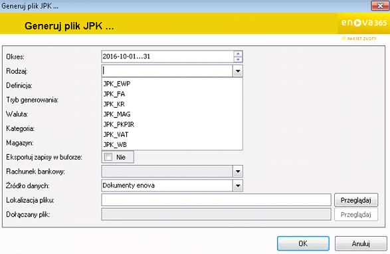Choose JPK_PKPIR from the list
The width and height of the screenshot is (390, 254).
coord(172,124)
